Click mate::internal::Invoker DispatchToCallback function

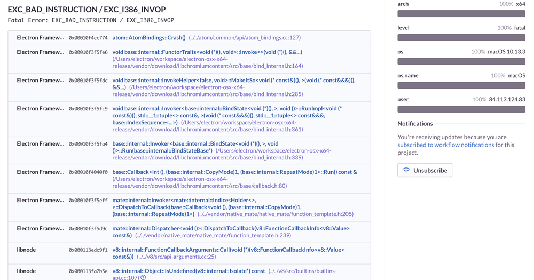[x=207, y=207]
